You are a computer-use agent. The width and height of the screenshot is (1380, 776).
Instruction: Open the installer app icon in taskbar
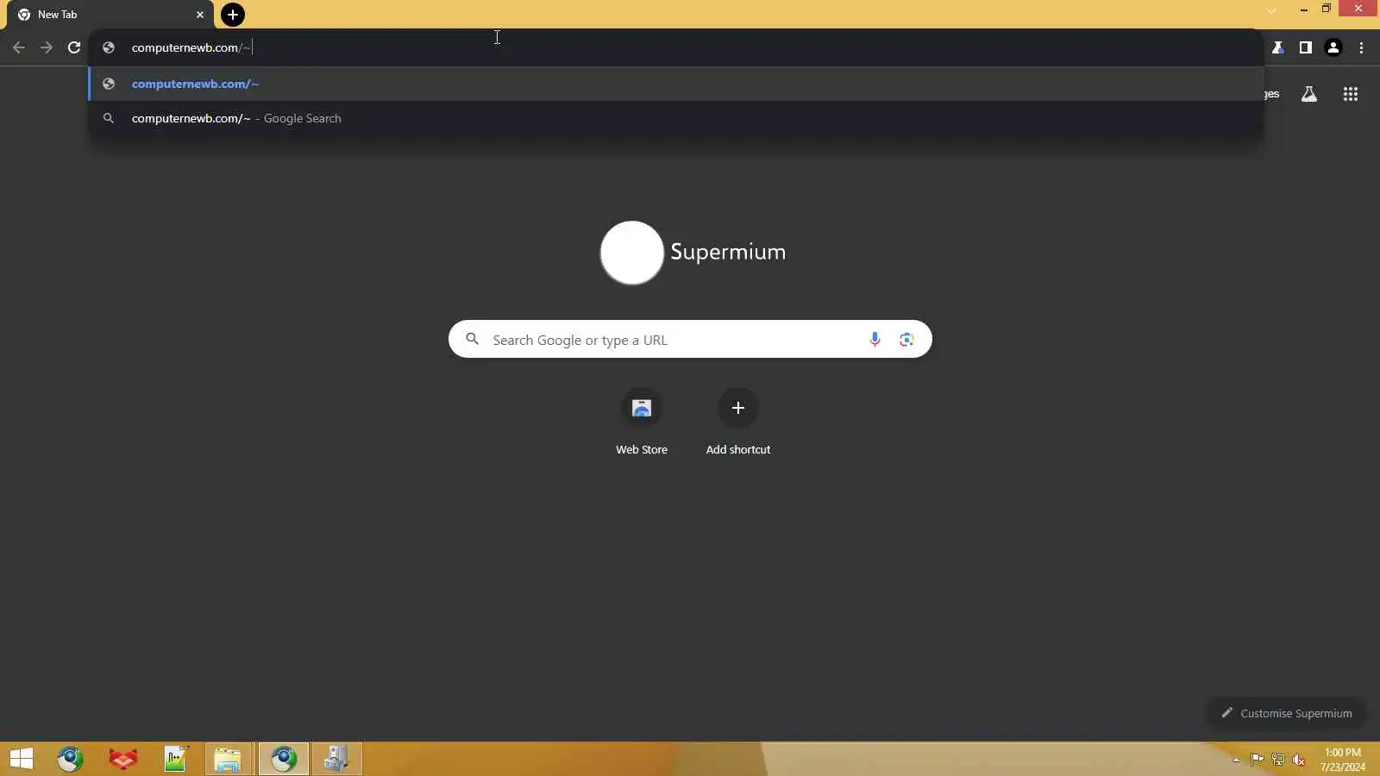pos(336,759)
